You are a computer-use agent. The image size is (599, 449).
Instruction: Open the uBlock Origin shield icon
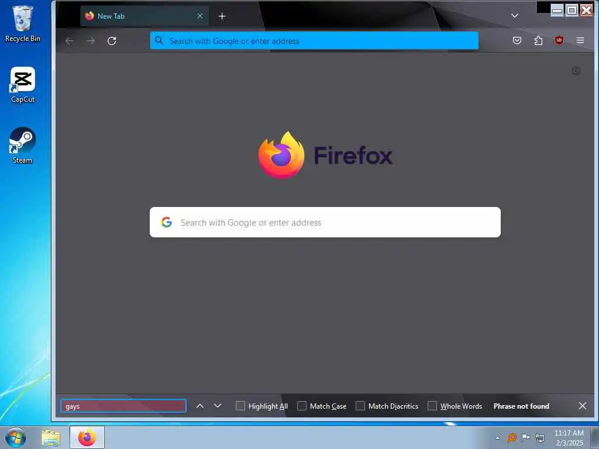click(559, 40)
